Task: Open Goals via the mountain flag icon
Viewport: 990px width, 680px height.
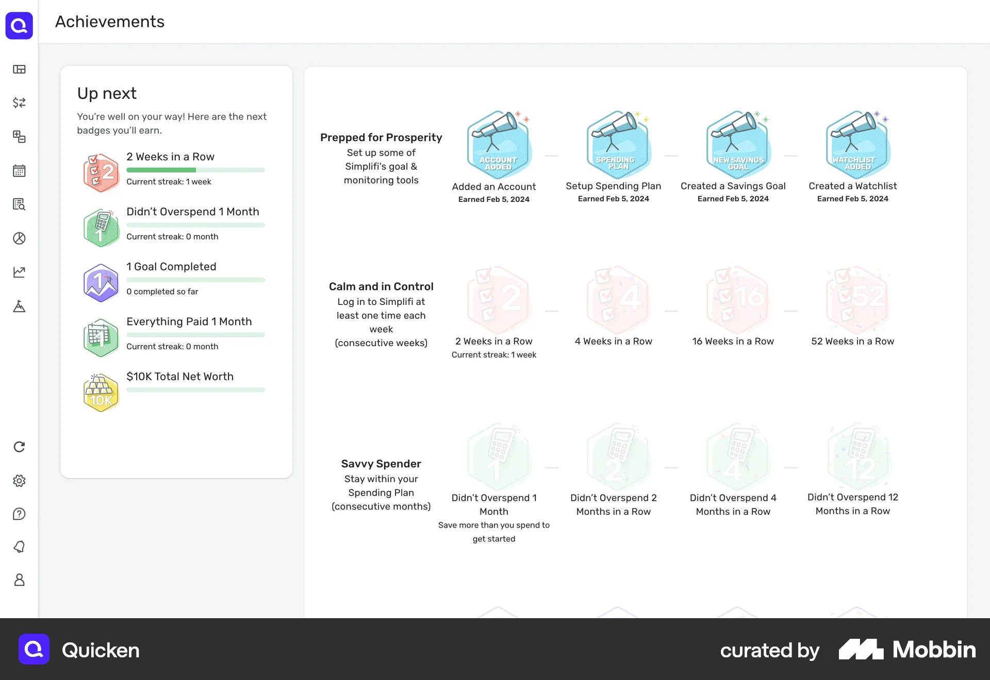Action: (19, 306)
